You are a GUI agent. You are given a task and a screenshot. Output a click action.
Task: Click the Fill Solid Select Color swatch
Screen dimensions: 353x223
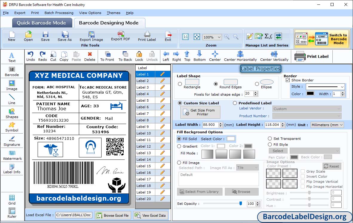[231, 139]
